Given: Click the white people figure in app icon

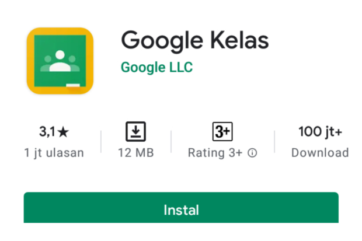Looking at the screenshot, I should point(60,61).
